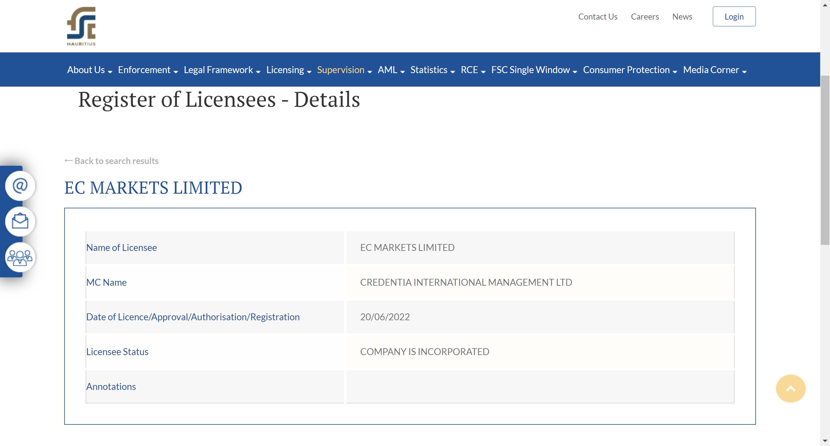Click the round back-to-top arrow button
830x446 pixels.
pos(791,388)
